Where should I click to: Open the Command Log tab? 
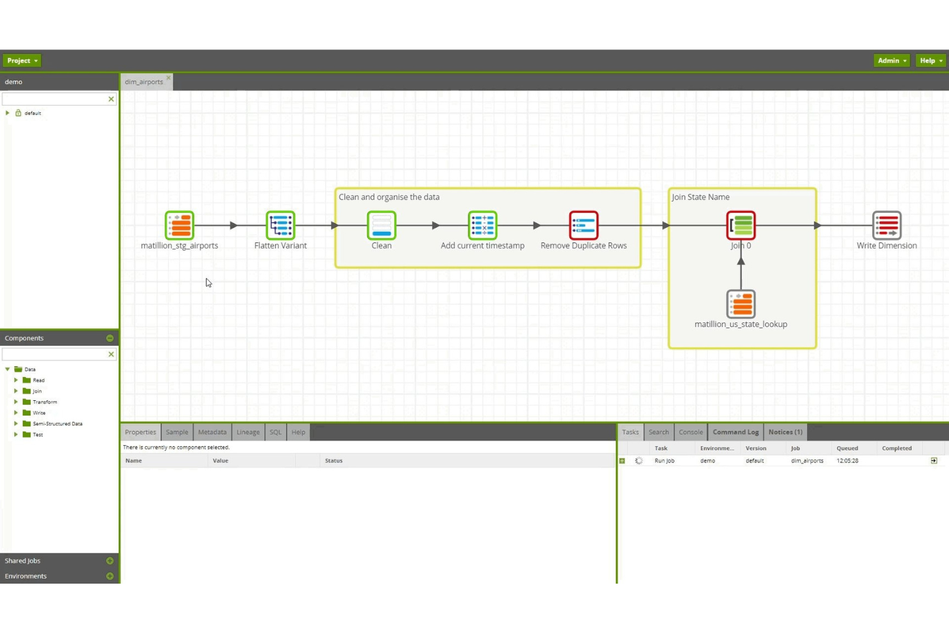tap(735, 432)
